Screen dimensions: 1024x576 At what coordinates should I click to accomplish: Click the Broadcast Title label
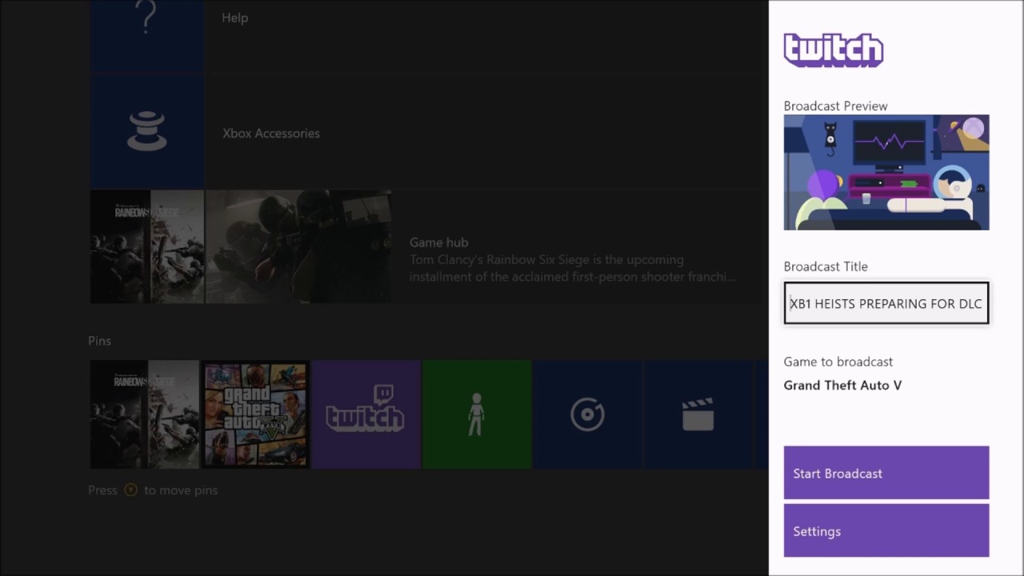[x=826, y=266]
